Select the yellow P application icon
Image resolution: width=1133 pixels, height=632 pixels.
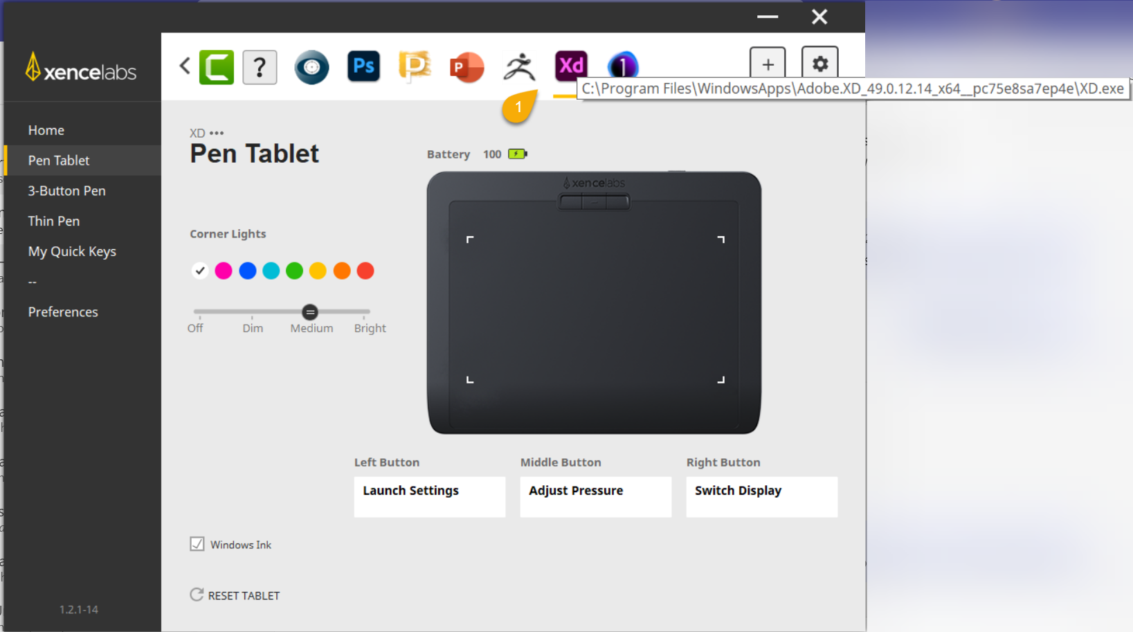click(415, 66)
